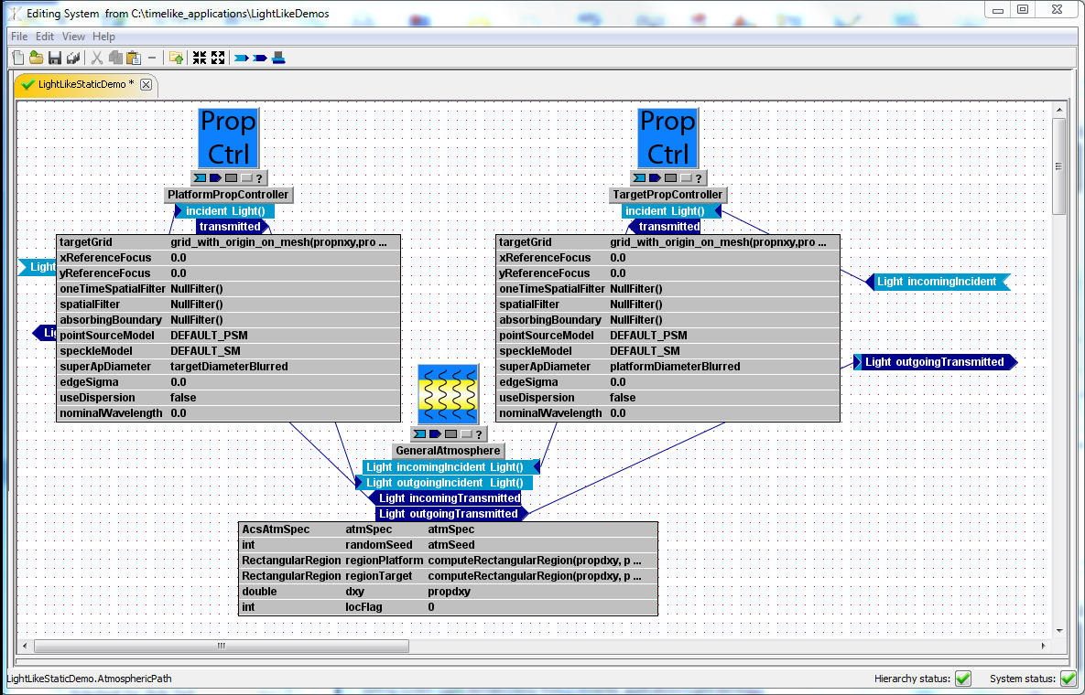Click the question mark under TargetPropController icon
The image size is (1085, 695).
coord(699,178)
